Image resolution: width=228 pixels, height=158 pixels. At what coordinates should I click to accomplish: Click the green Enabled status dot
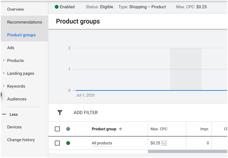(56, 7)
